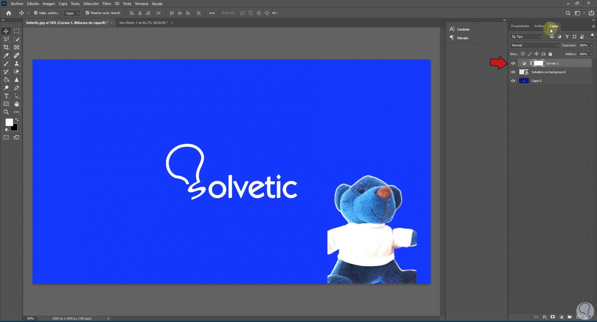Select the Clone Stamp tool
Image resolution: width=597 pixels, height=322 pixels.
(x=17, y=64)
